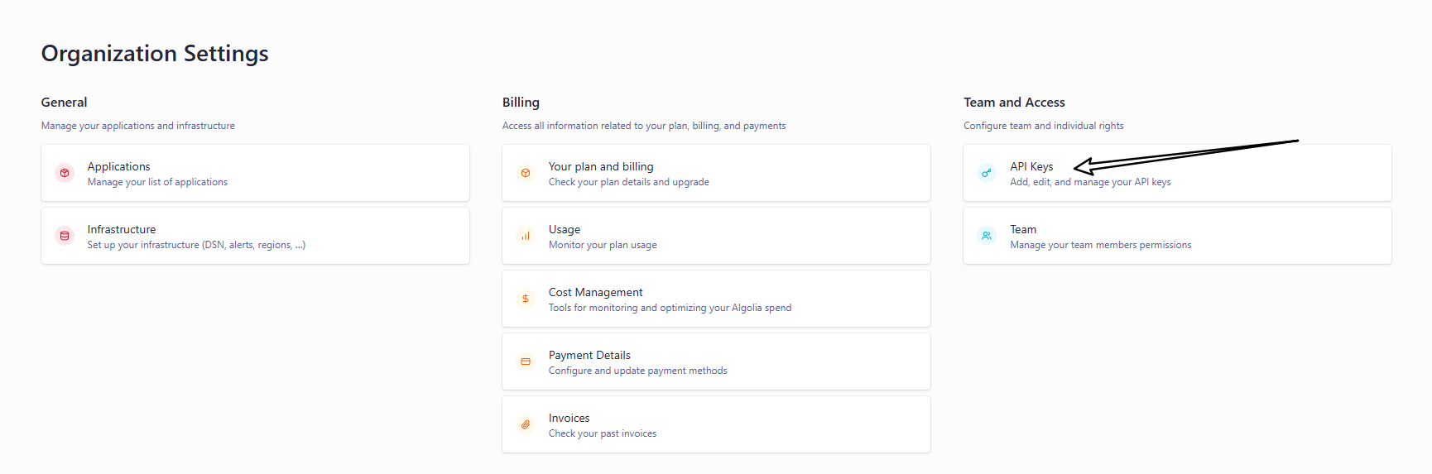Click 'Tools for monitoring and optimizing' description
Image resolution: width=1432 pixels, height=474 pixels.
point(670,308)
